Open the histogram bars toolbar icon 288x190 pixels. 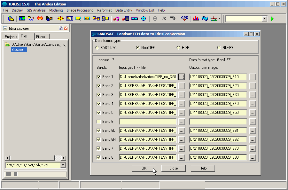point(196,19)
